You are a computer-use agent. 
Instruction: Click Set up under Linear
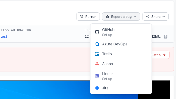(107, 79)
